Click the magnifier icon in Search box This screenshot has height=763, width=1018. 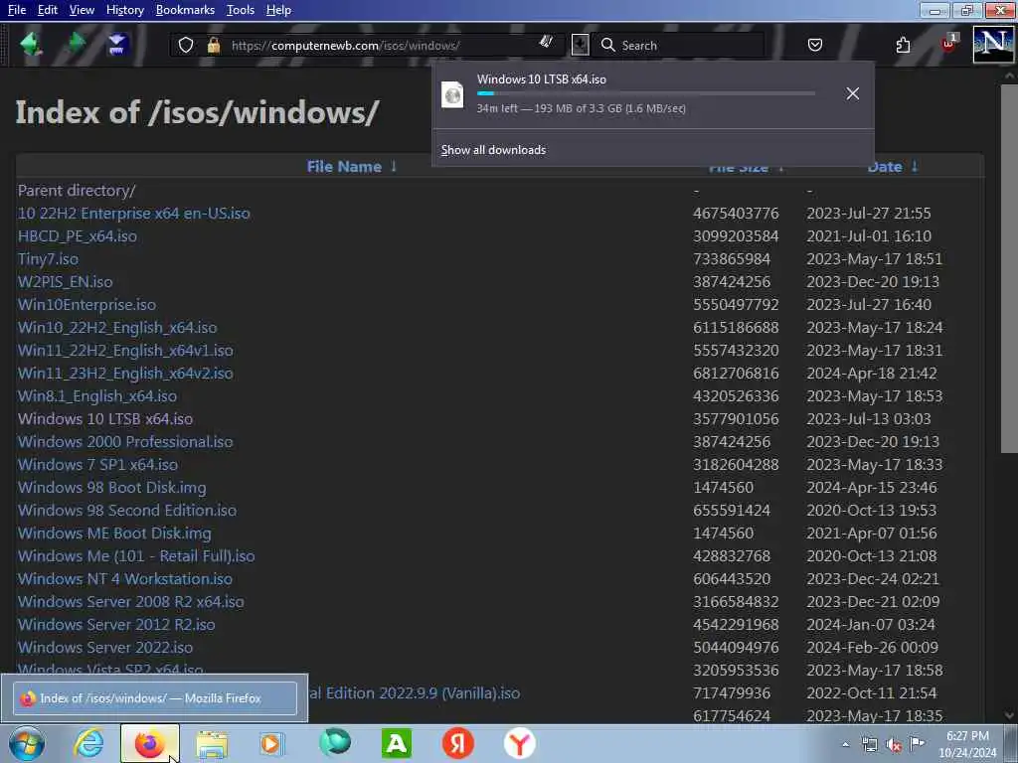click(x=607, y=45)
